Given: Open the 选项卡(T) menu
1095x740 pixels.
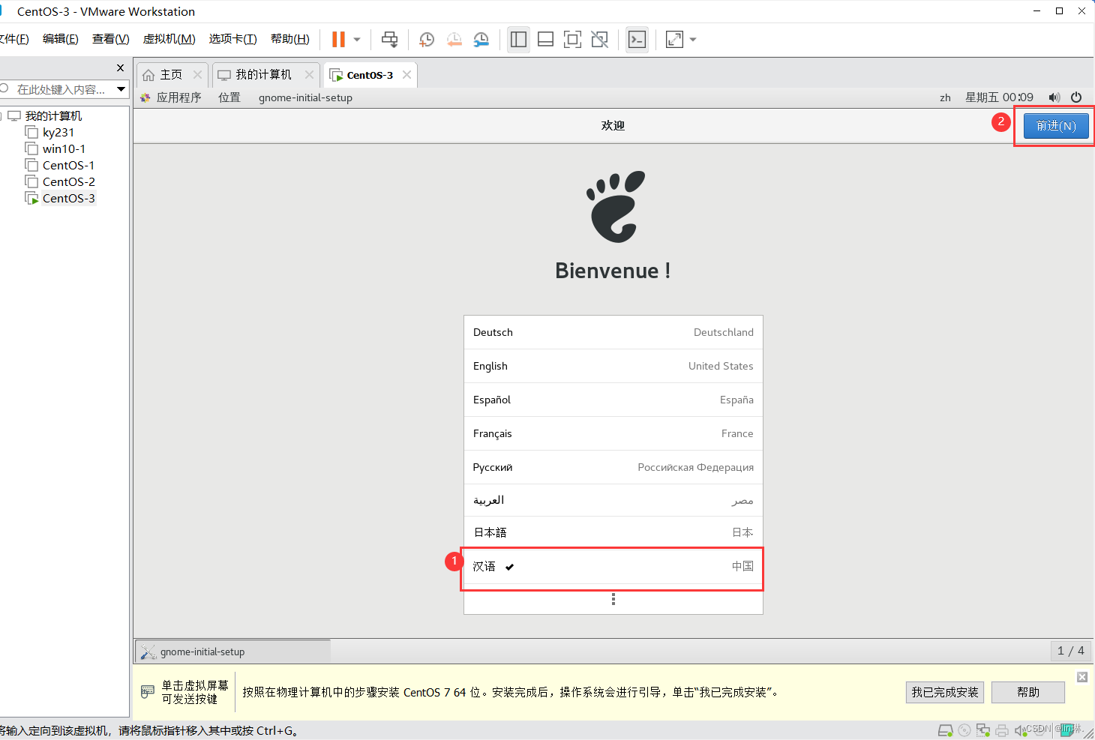Looking at the screenshot, I should 232,39.
